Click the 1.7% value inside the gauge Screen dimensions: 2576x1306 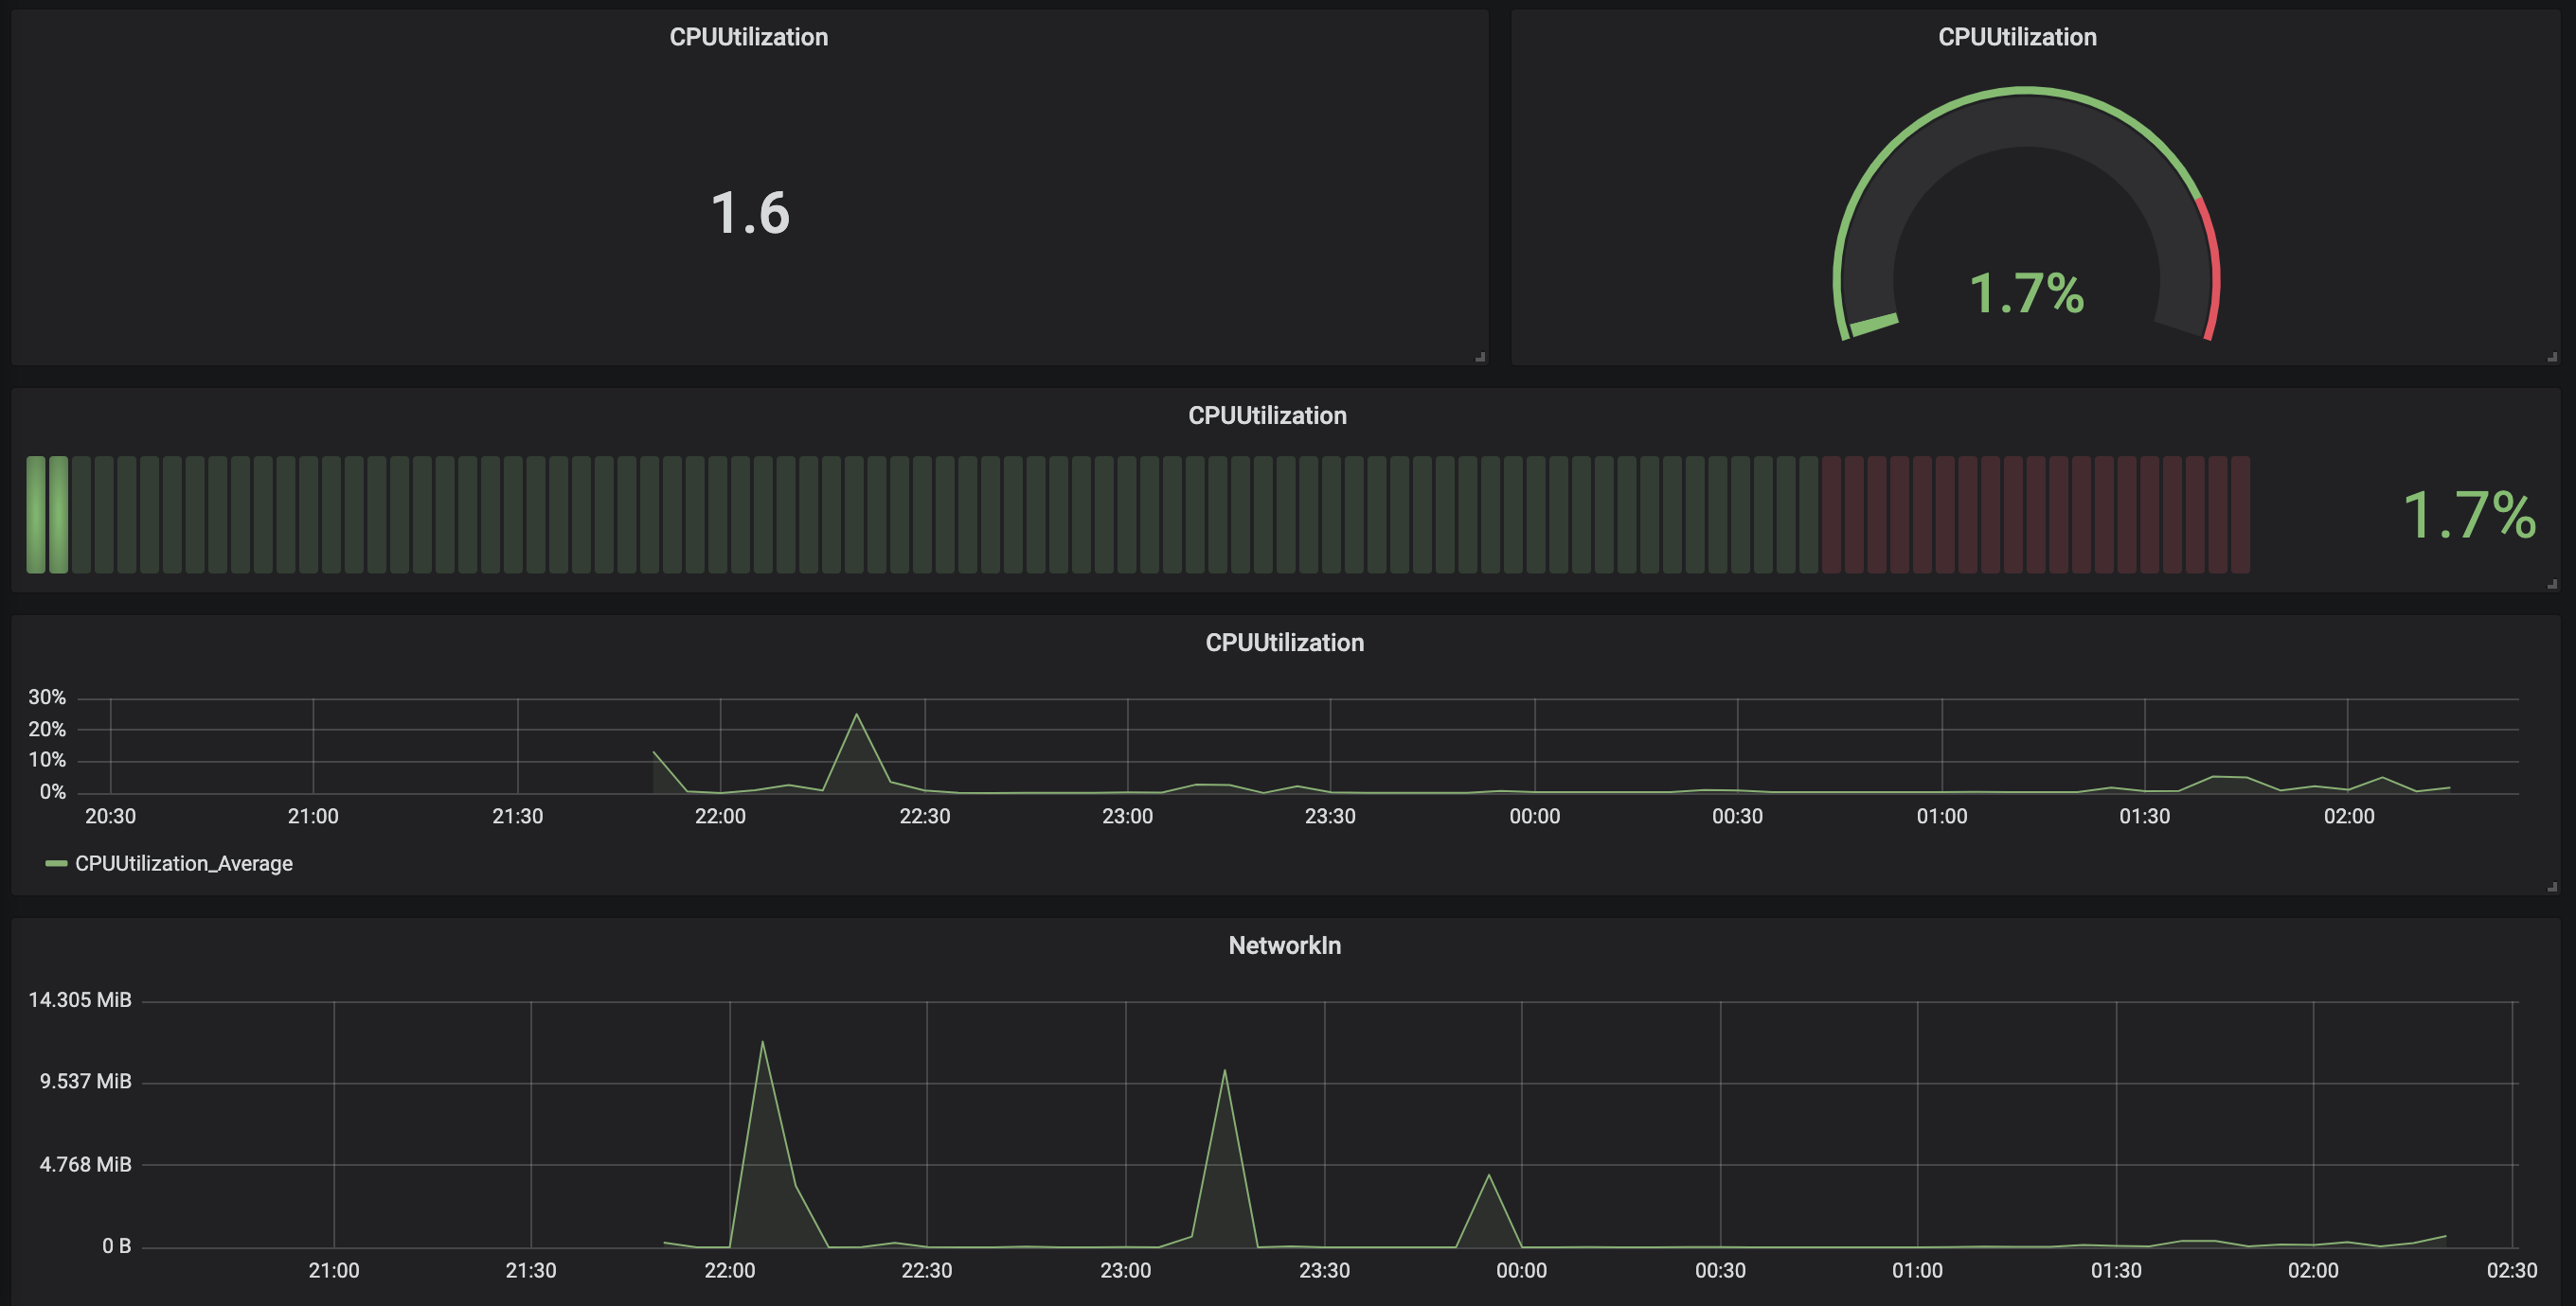2026,293
